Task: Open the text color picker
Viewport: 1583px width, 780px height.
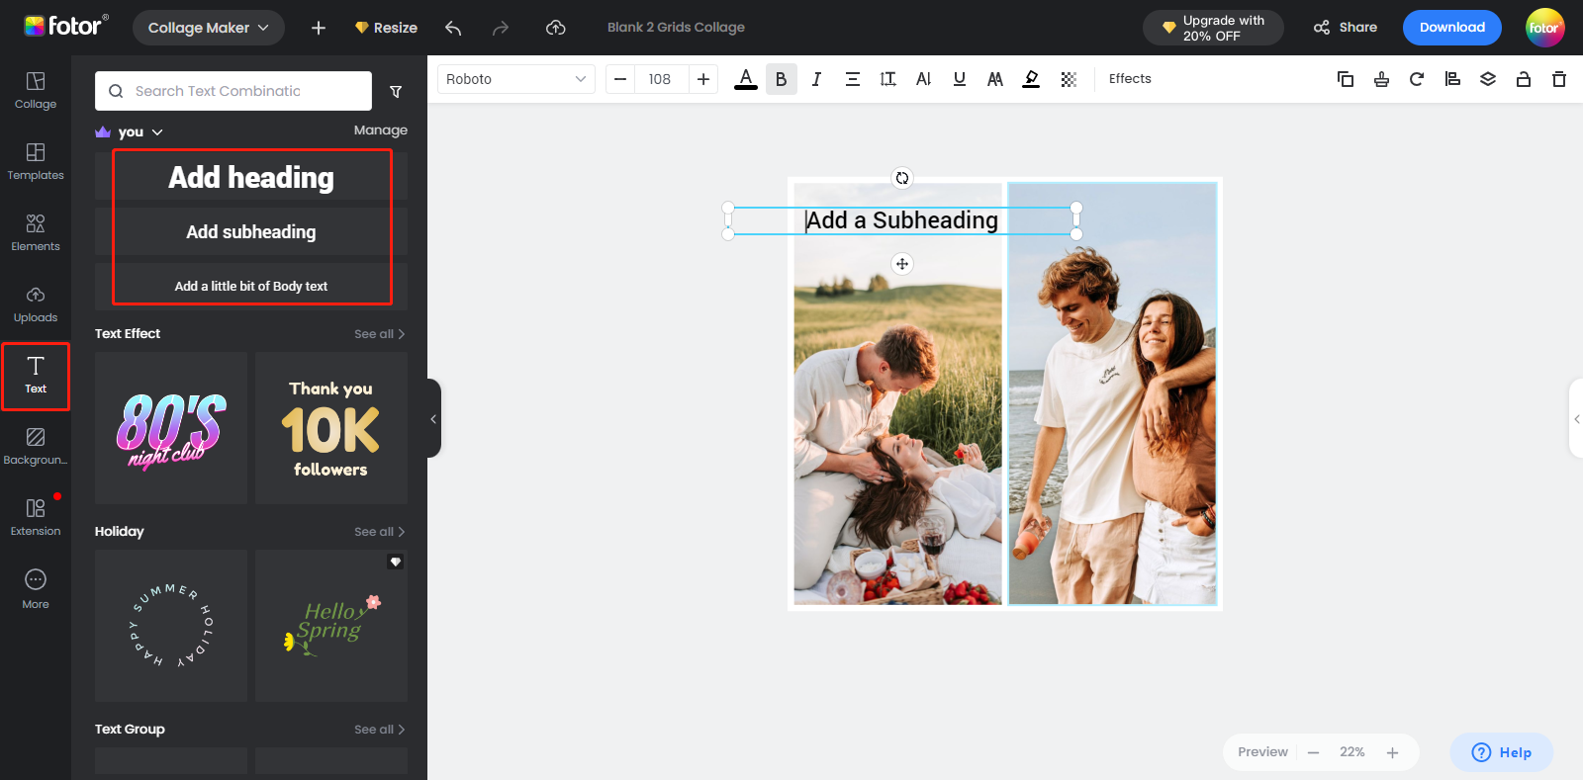Action: pos(746,79)
